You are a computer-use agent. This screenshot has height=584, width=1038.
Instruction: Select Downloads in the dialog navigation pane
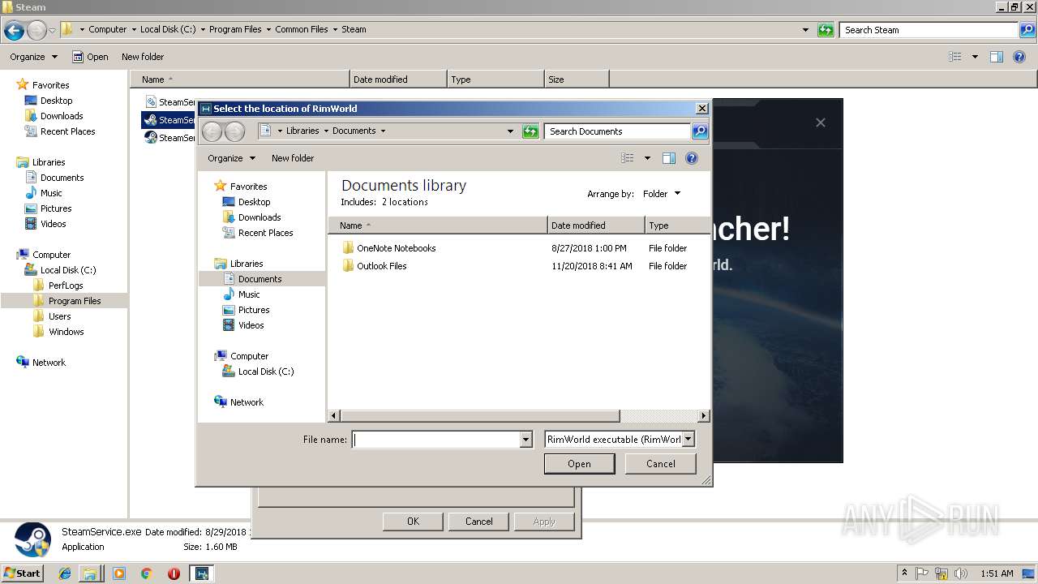(x=252, y=217)
